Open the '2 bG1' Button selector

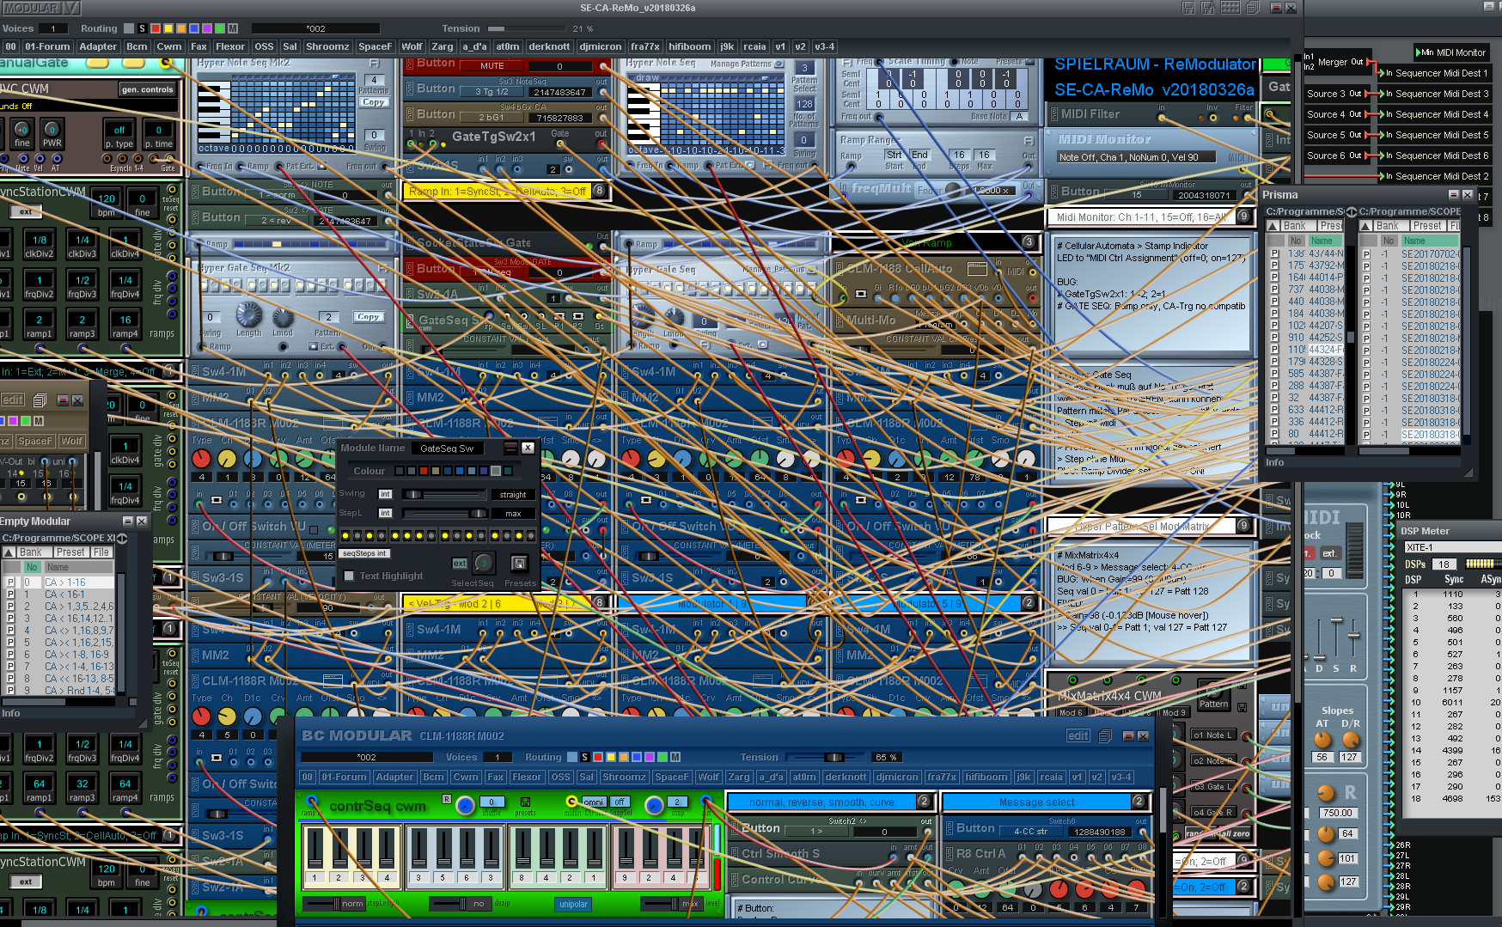pos(491,118)
